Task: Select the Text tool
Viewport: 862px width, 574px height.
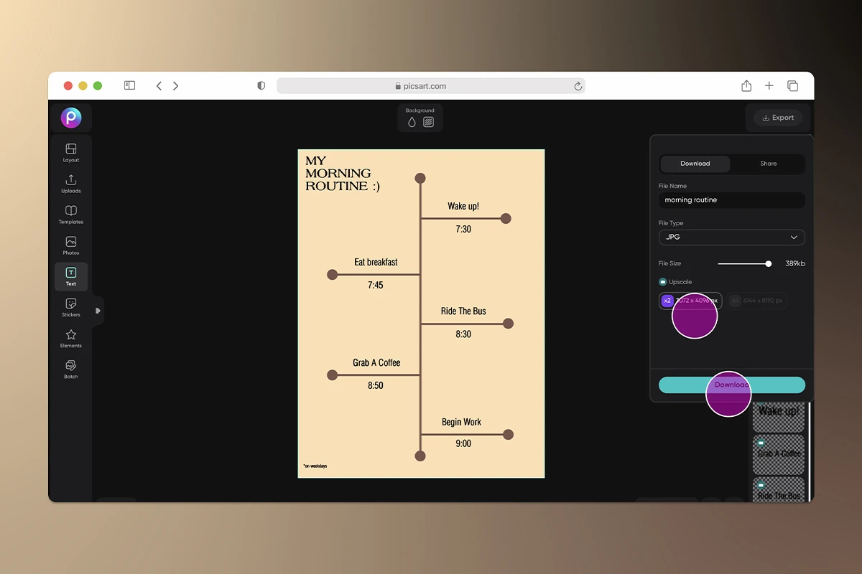Action: click(70, 276)
